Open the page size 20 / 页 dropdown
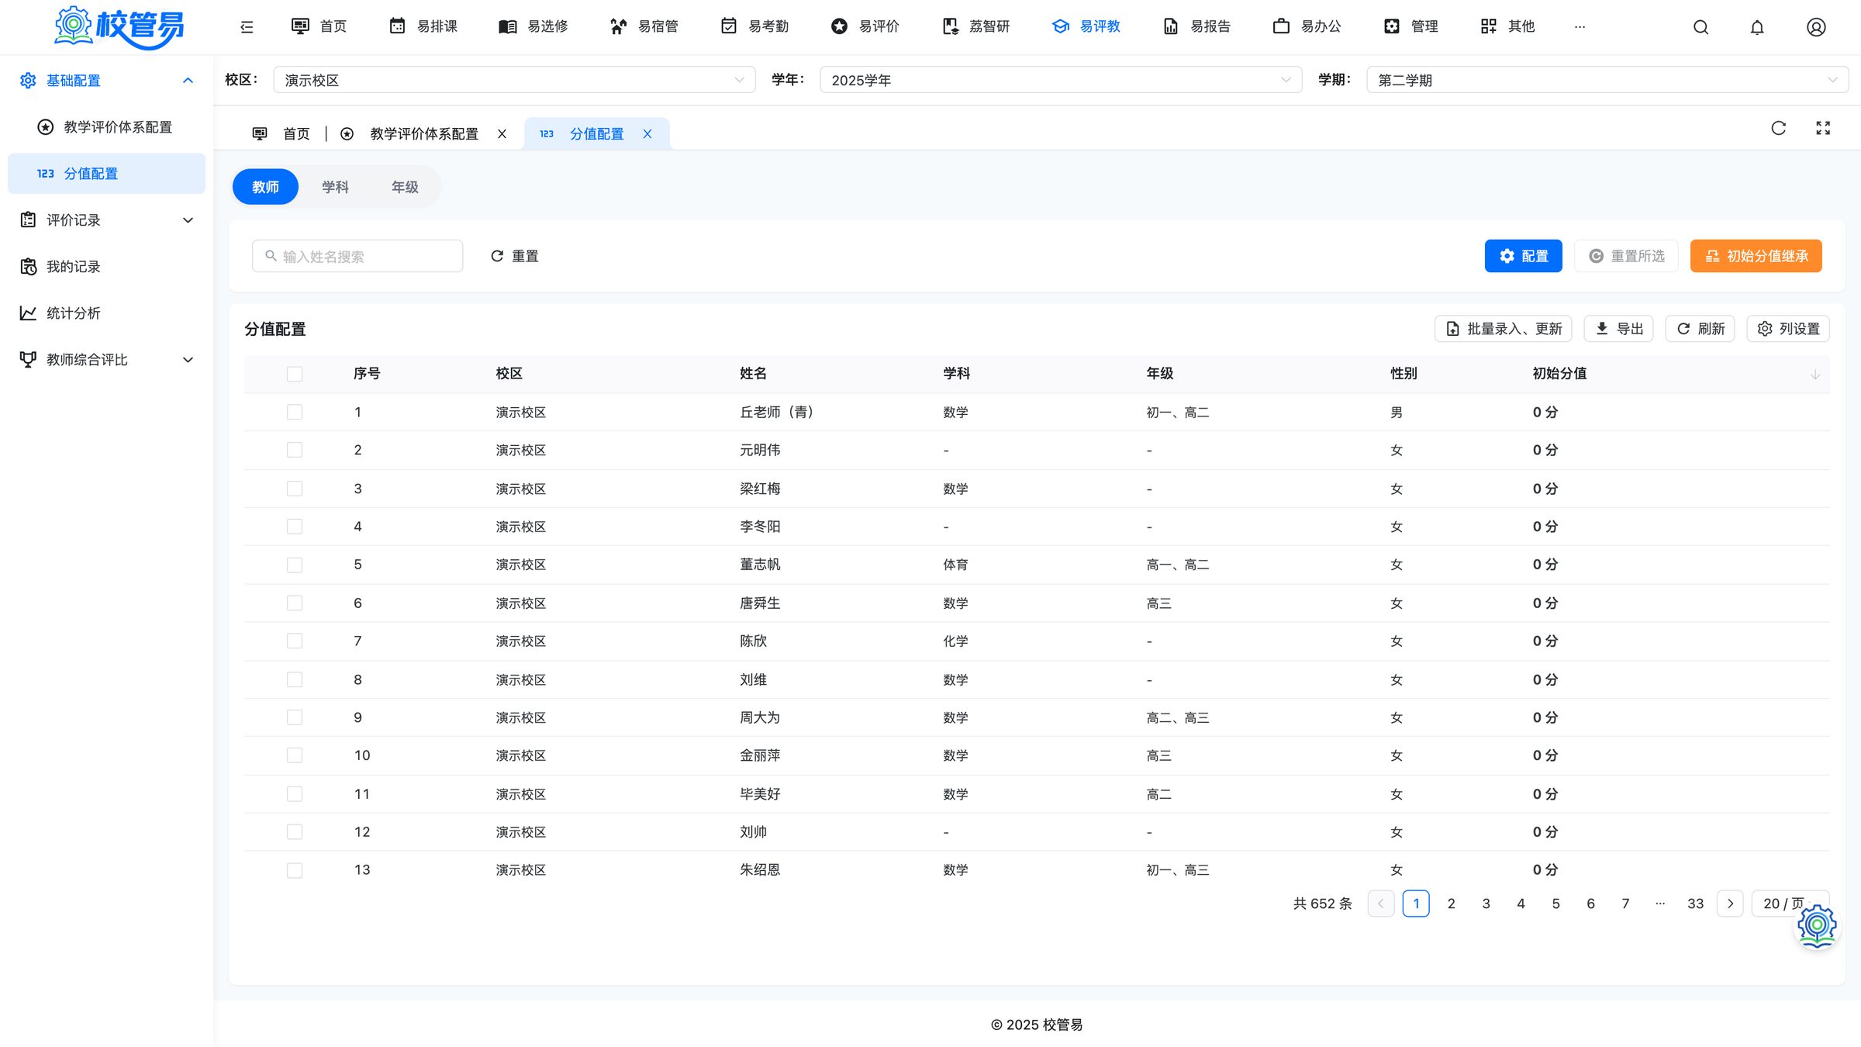Viewport: 1861px width, 1047px height. [1790, 904]
